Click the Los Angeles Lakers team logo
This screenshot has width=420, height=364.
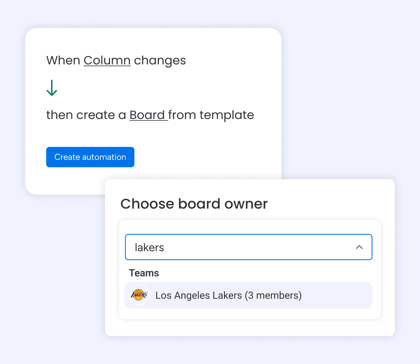[x=139, y=295]
